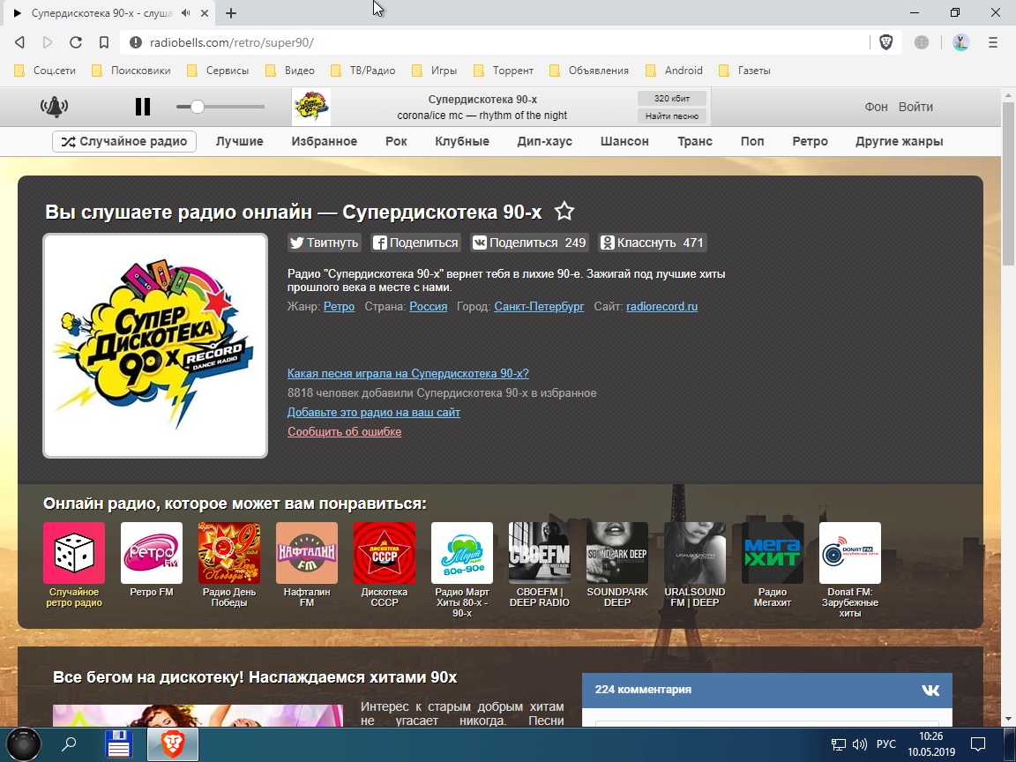Open the Санкт-Петербург city link
The height and width of the screenshot is (762, 1016).
pyautogui.click(x=539, y=307)
